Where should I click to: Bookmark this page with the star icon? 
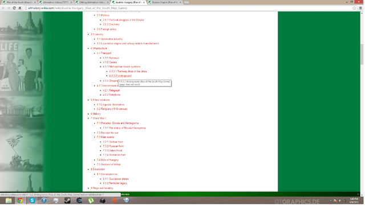point(354,8)
